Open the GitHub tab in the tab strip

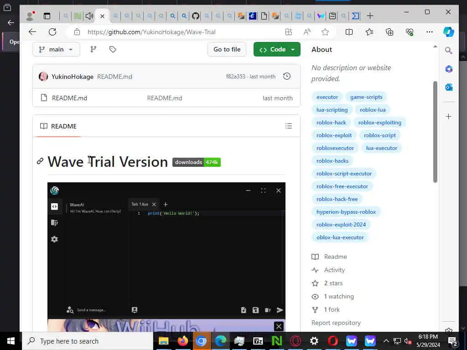[195, 16]
